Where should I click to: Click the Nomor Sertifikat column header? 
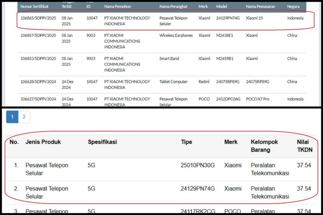(34, 6)
